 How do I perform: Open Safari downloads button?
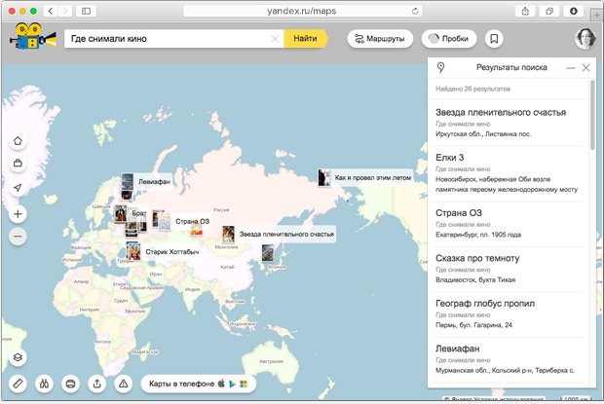tap(573, 11)
